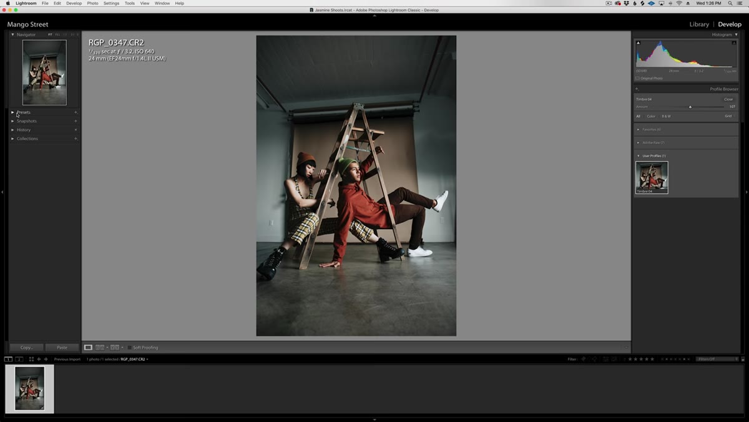Click the Paste settings button
The height and width of the screenshot is (422, 749).
pyautogui.click(x=62, y=347)
